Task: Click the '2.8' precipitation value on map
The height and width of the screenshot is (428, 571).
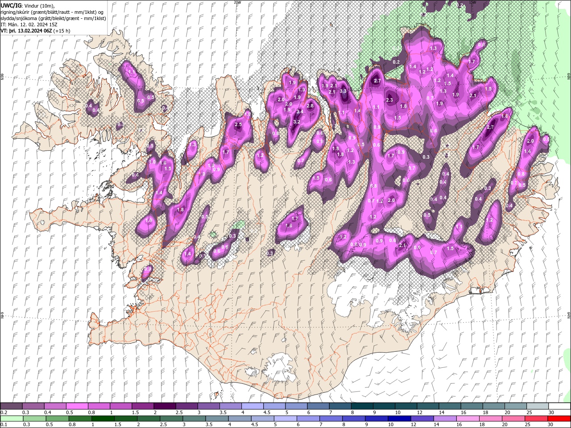Action: coord(310,106)
